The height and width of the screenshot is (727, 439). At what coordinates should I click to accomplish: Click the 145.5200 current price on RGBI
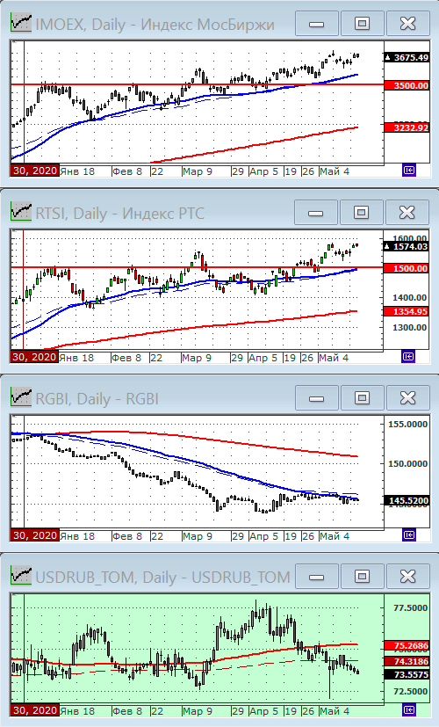(x=407, y=501)
